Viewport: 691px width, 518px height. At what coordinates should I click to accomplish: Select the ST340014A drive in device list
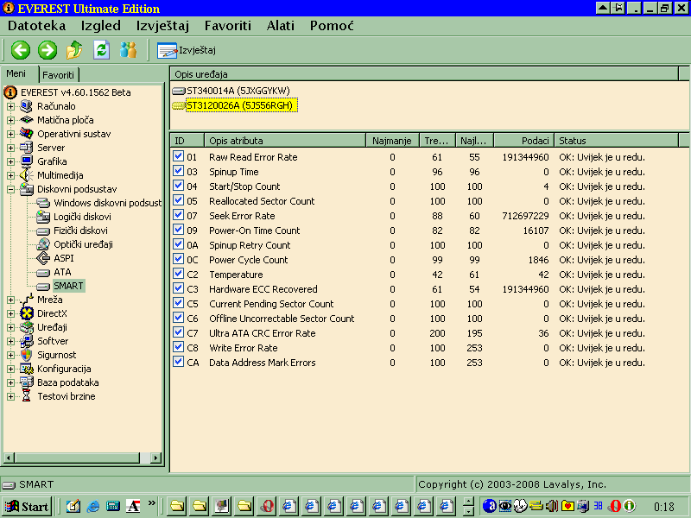[x=237, y=91]
